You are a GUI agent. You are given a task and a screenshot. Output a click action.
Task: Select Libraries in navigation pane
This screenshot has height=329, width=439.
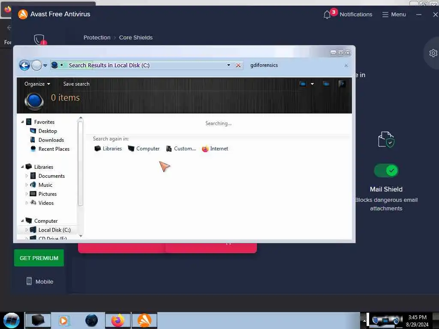44,167
